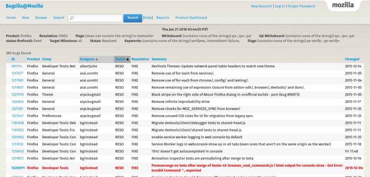Open the Search page link
This screenshot has height=177, width=370.
[x=58, y=18]
